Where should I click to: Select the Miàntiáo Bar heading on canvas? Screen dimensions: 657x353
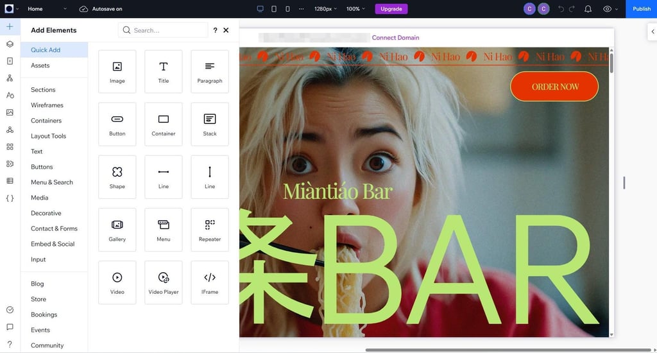(x=337, y=192)
